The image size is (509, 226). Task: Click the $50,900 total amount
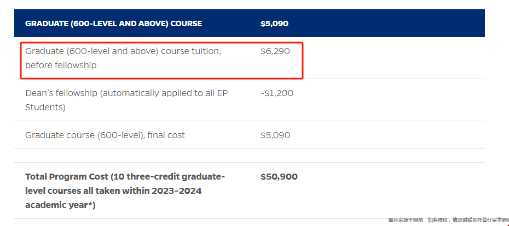[279, 177]
